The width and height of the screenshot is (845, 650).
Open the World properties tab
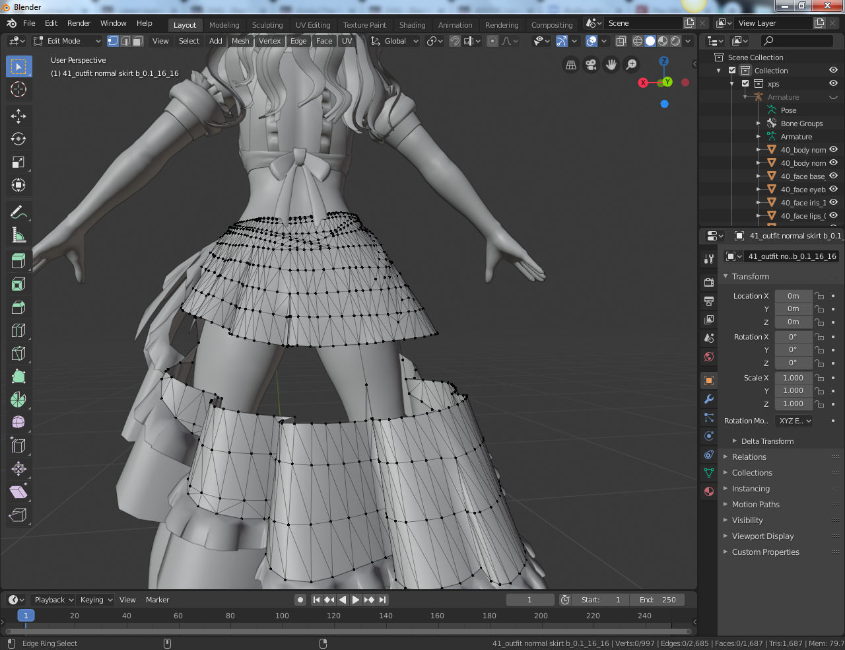709,357
